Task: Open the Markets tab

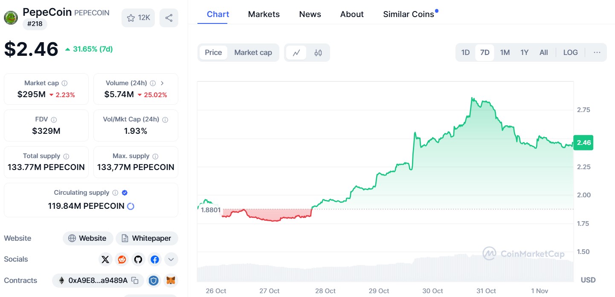Action: click(264, 14)
